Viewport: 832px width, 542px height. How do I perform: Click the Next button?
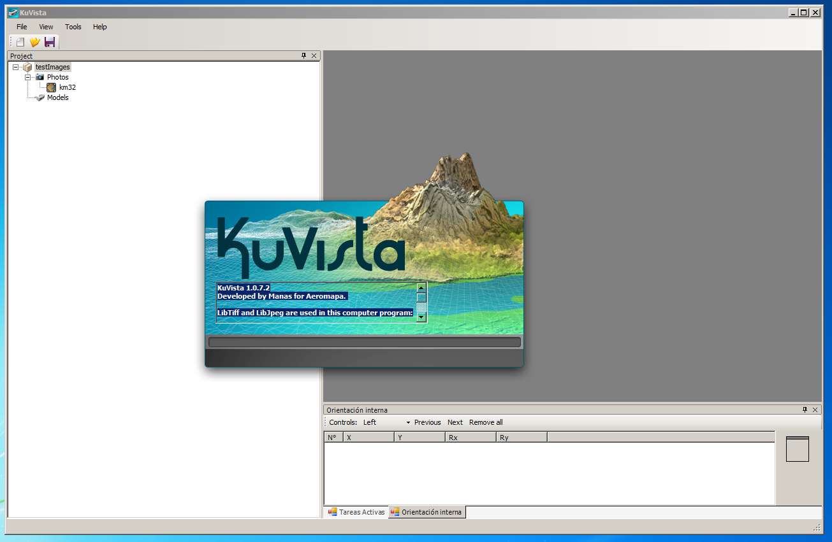pyautogui.click(x=455, y=422)
